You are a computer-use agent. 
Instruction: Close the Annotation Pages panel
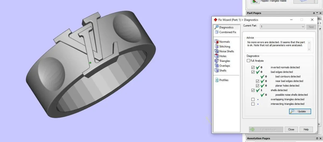[x=320, y=139]
